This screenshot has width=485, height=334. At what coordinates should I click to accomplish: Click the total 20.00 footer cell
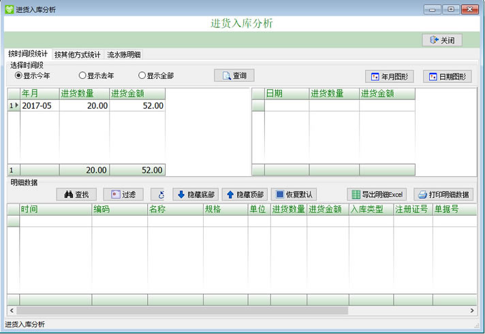(84, 170)
